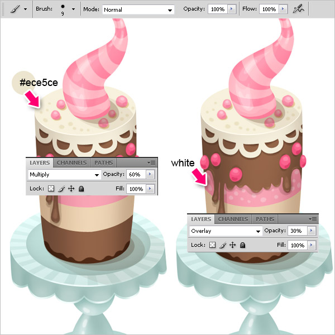Toggle lock transparent pixels in Overlay panel
335x335 pixels.
[212, 245]
